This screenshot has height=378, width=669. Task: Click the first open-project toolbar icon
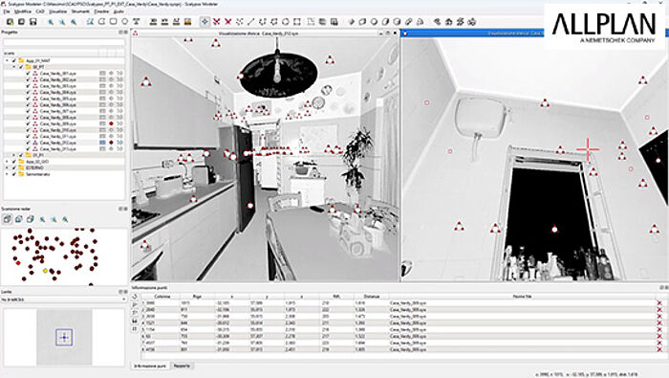[x=10, y=22]
